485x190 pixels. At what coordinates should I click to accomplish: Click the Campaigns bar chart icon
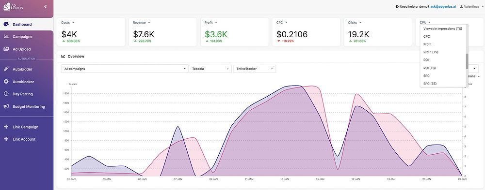(x=6, y=36)
